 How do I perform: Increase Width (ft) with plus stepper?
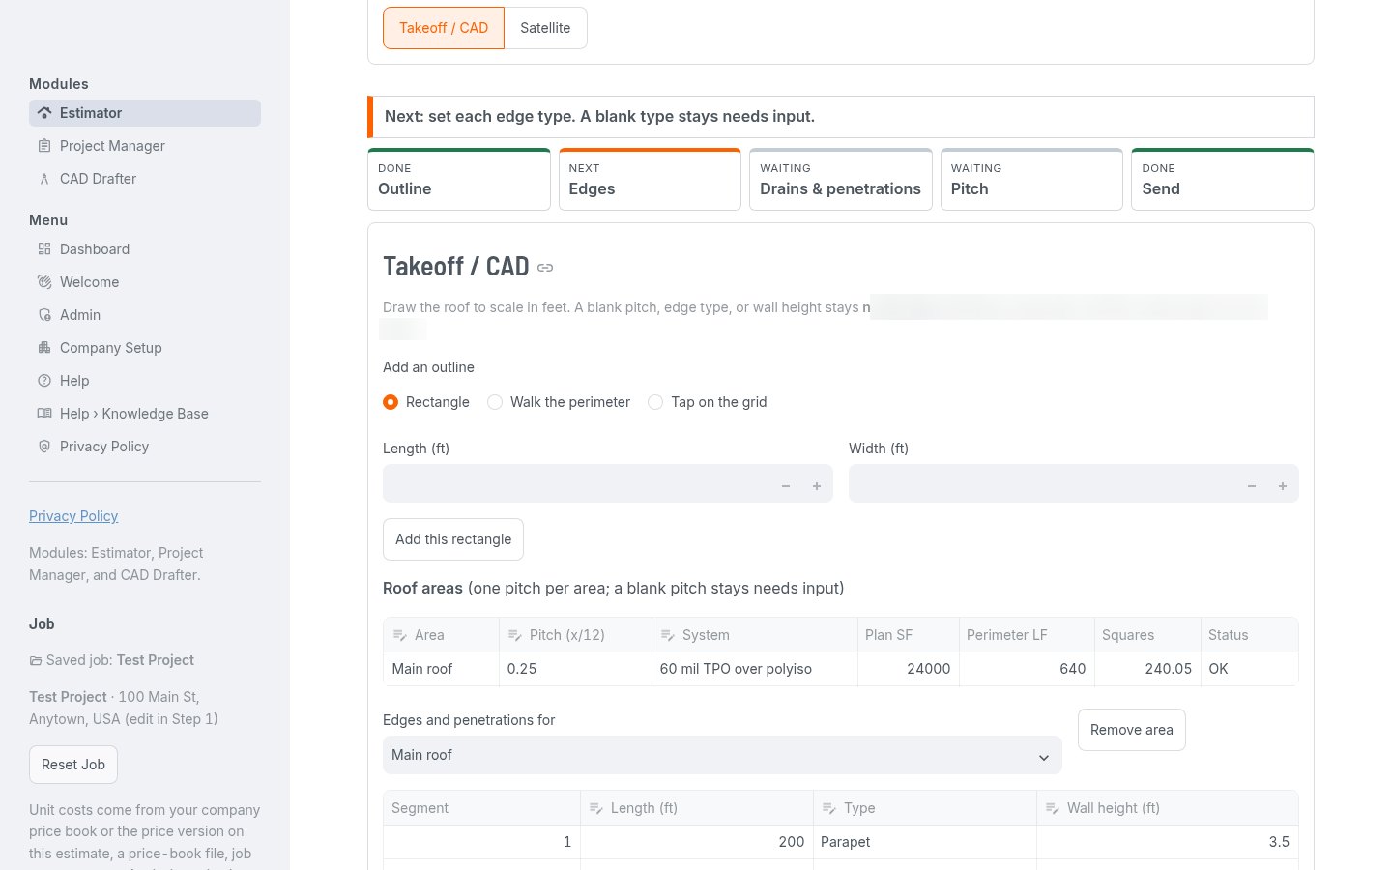(x=1283, y=486)
